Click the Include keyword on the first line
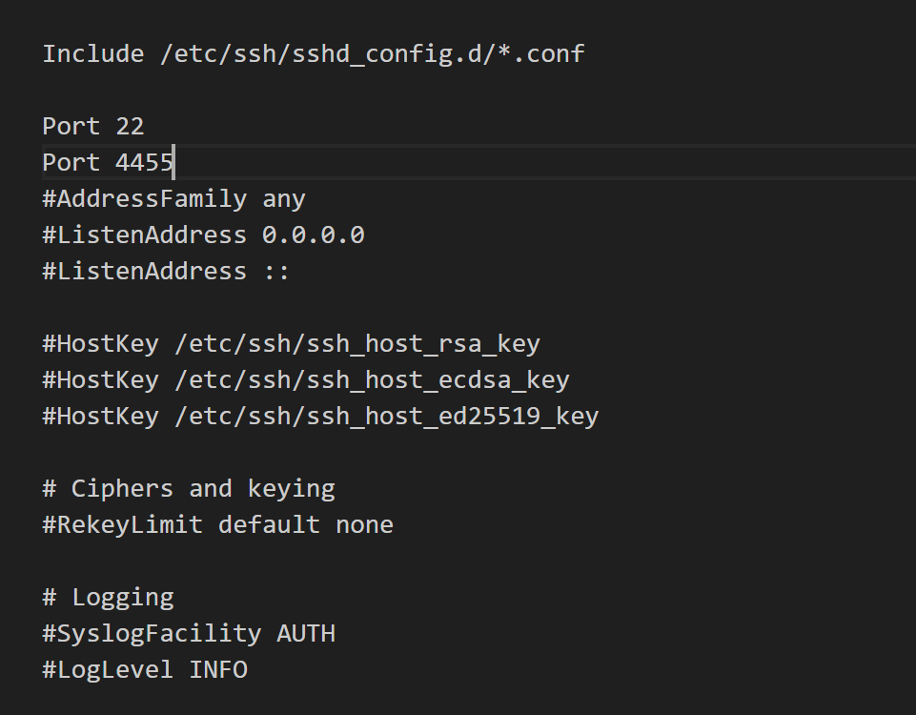 click(x=92, y=53)
